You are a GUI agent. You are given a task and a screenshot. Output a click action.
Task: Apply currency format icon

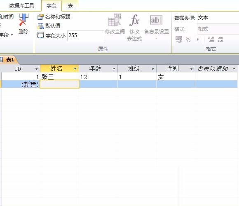coord(179,40)
